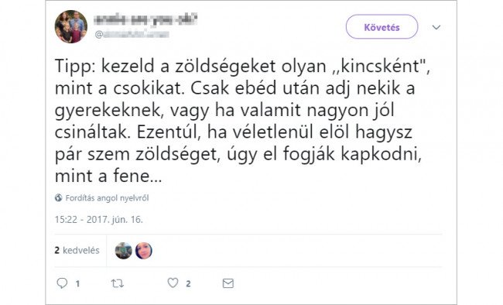Click the reply count number 1

pos(77,284)
